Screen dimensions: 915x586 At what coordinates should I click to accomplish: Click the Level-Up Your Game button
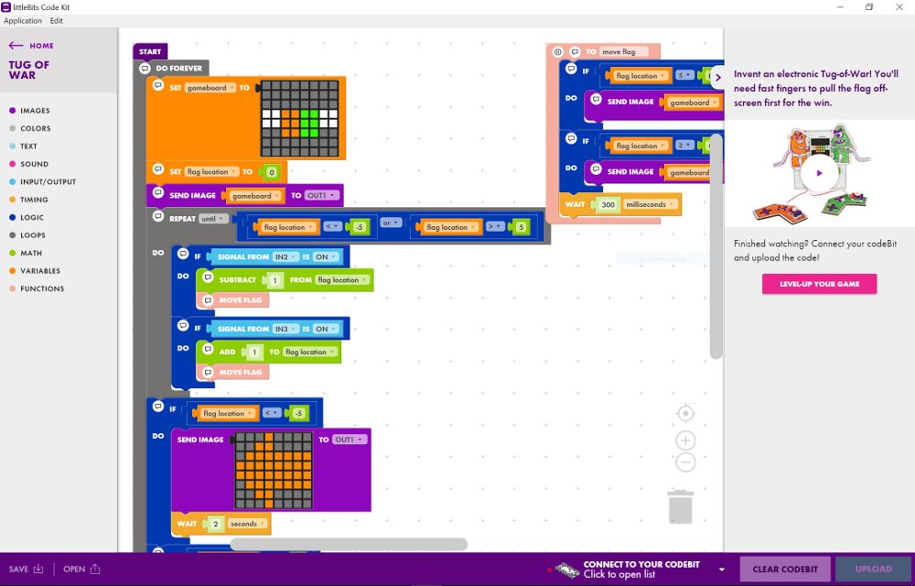point(819,284)
